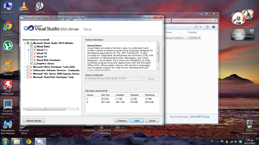Click the refresh arrows icon in Explorer
The image size is (259, 145).
[168, 20]
